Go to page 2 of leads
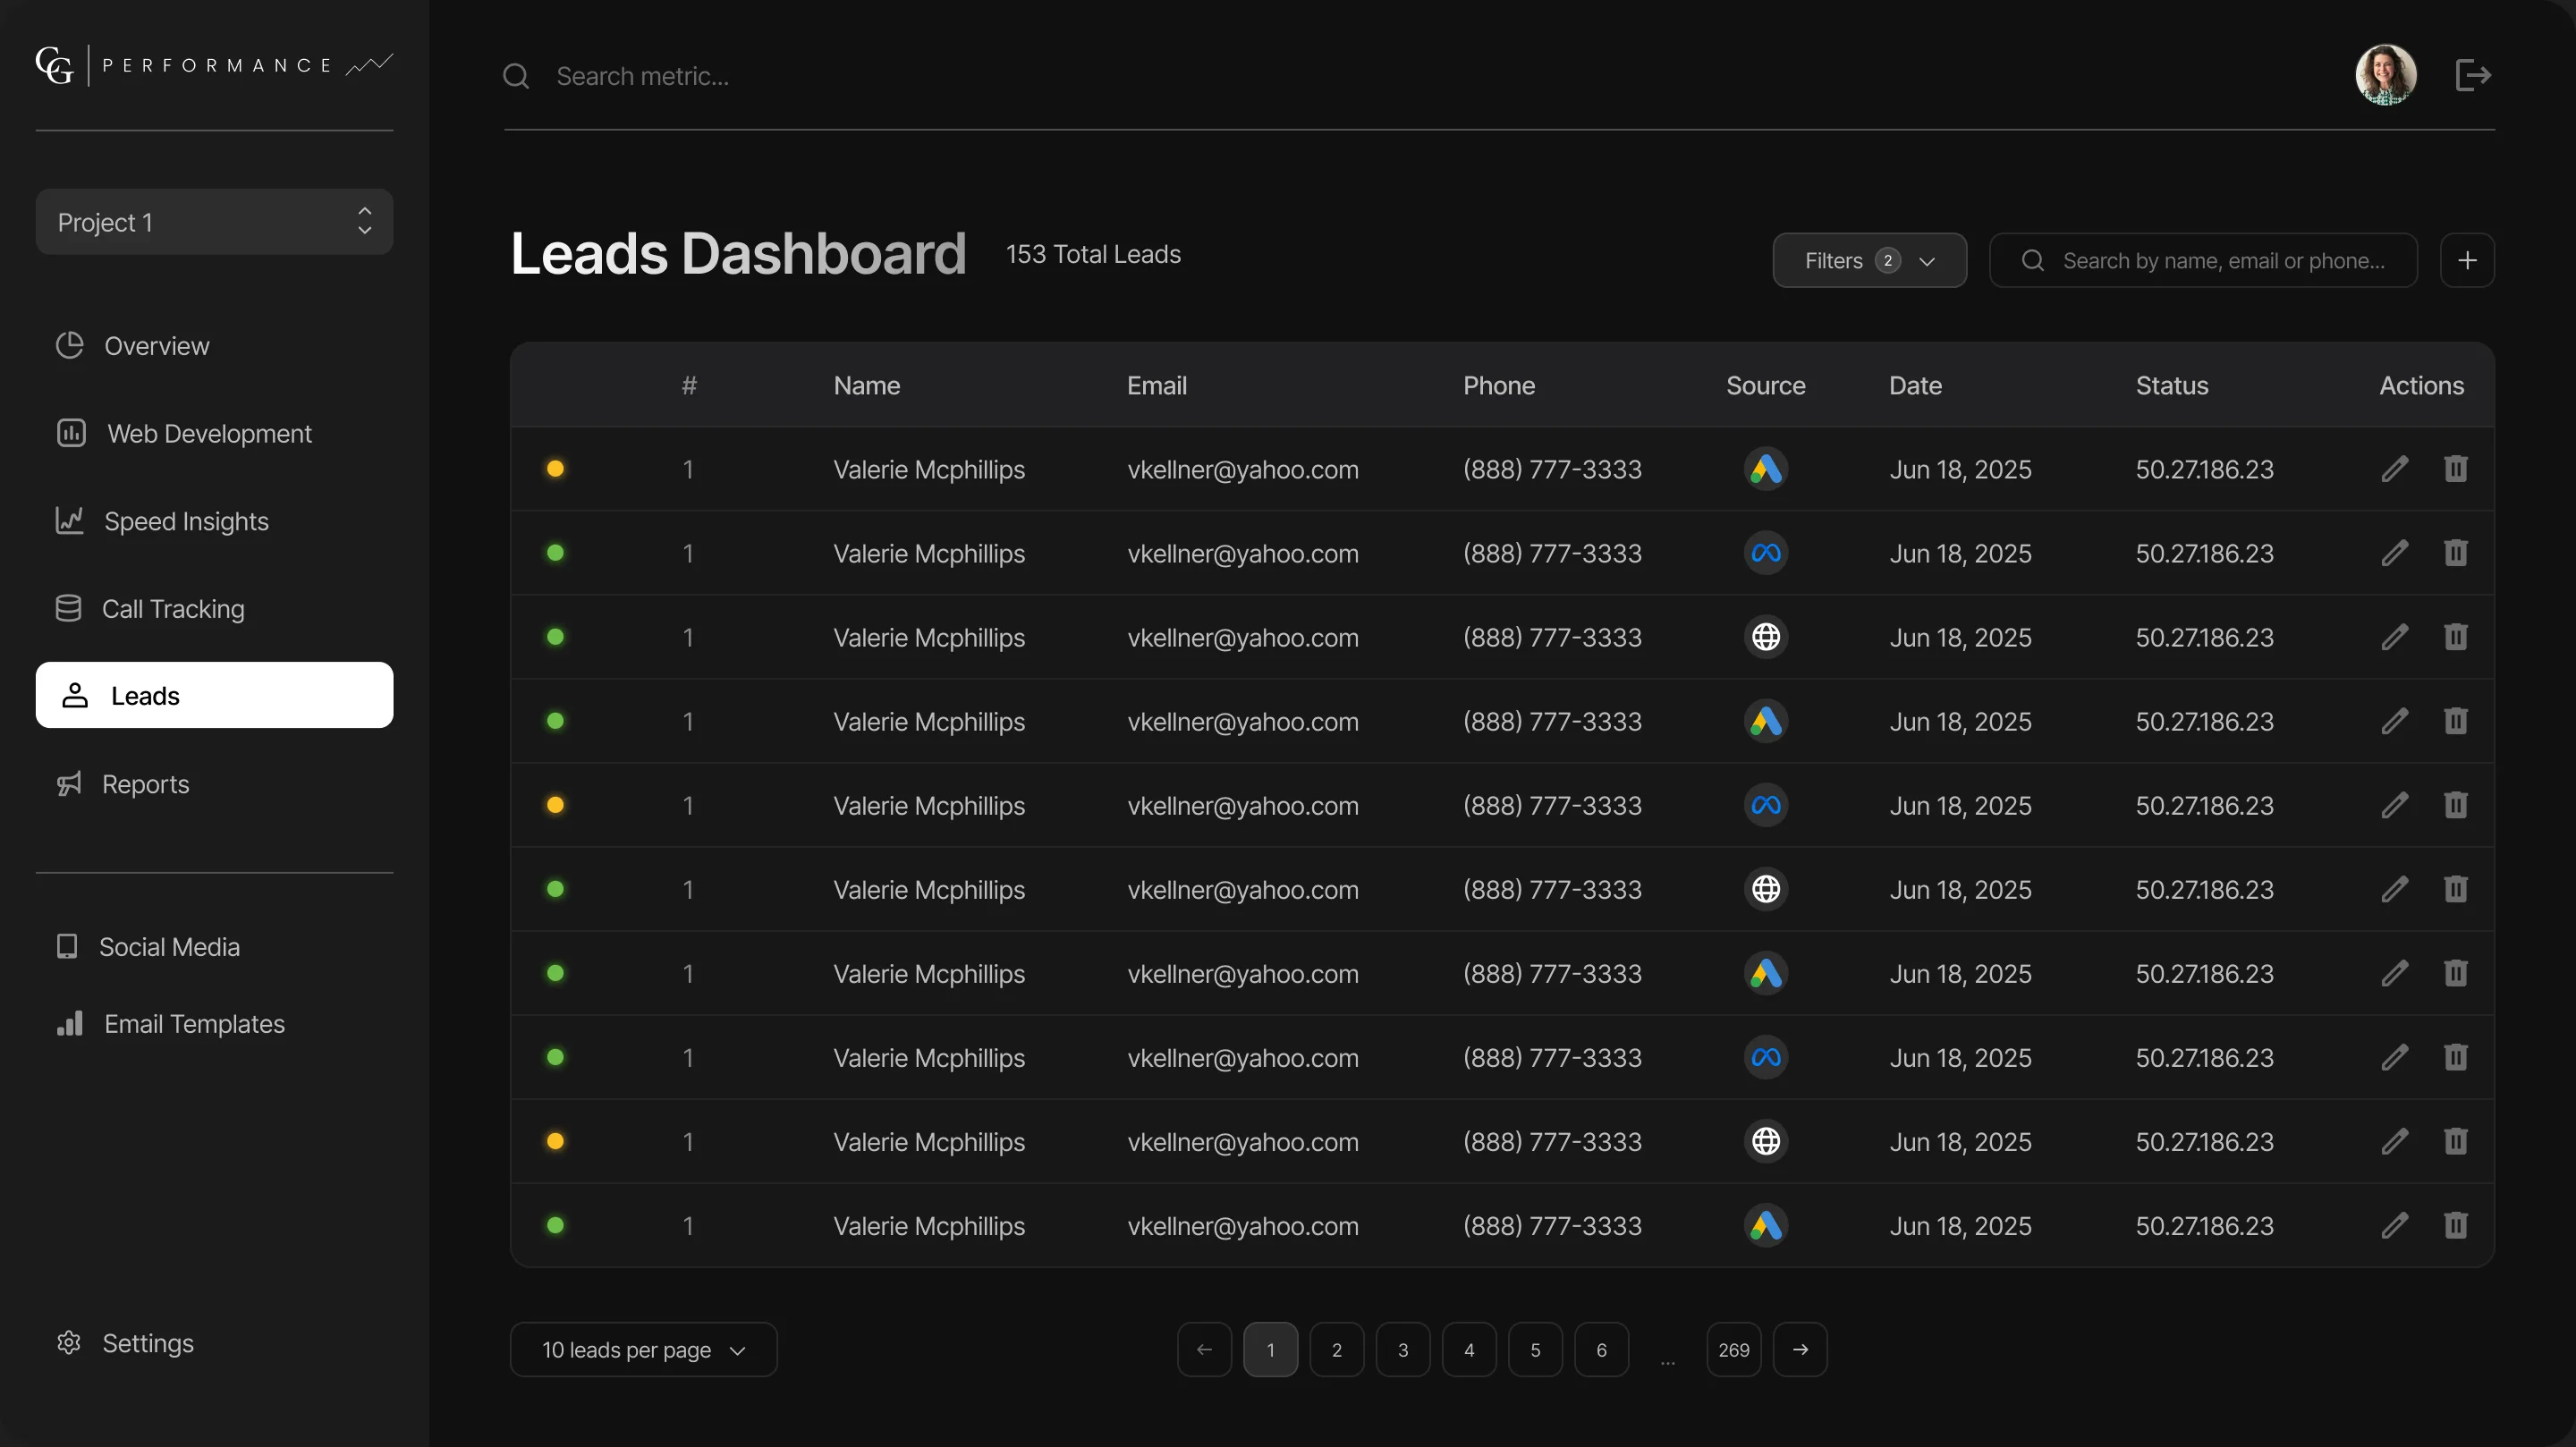 (x=1337, y=1350)
